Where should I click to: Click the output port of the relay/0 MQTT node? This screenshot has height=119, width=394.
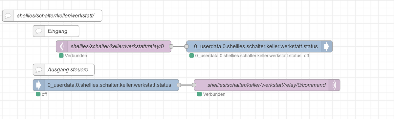click(171, 47)
